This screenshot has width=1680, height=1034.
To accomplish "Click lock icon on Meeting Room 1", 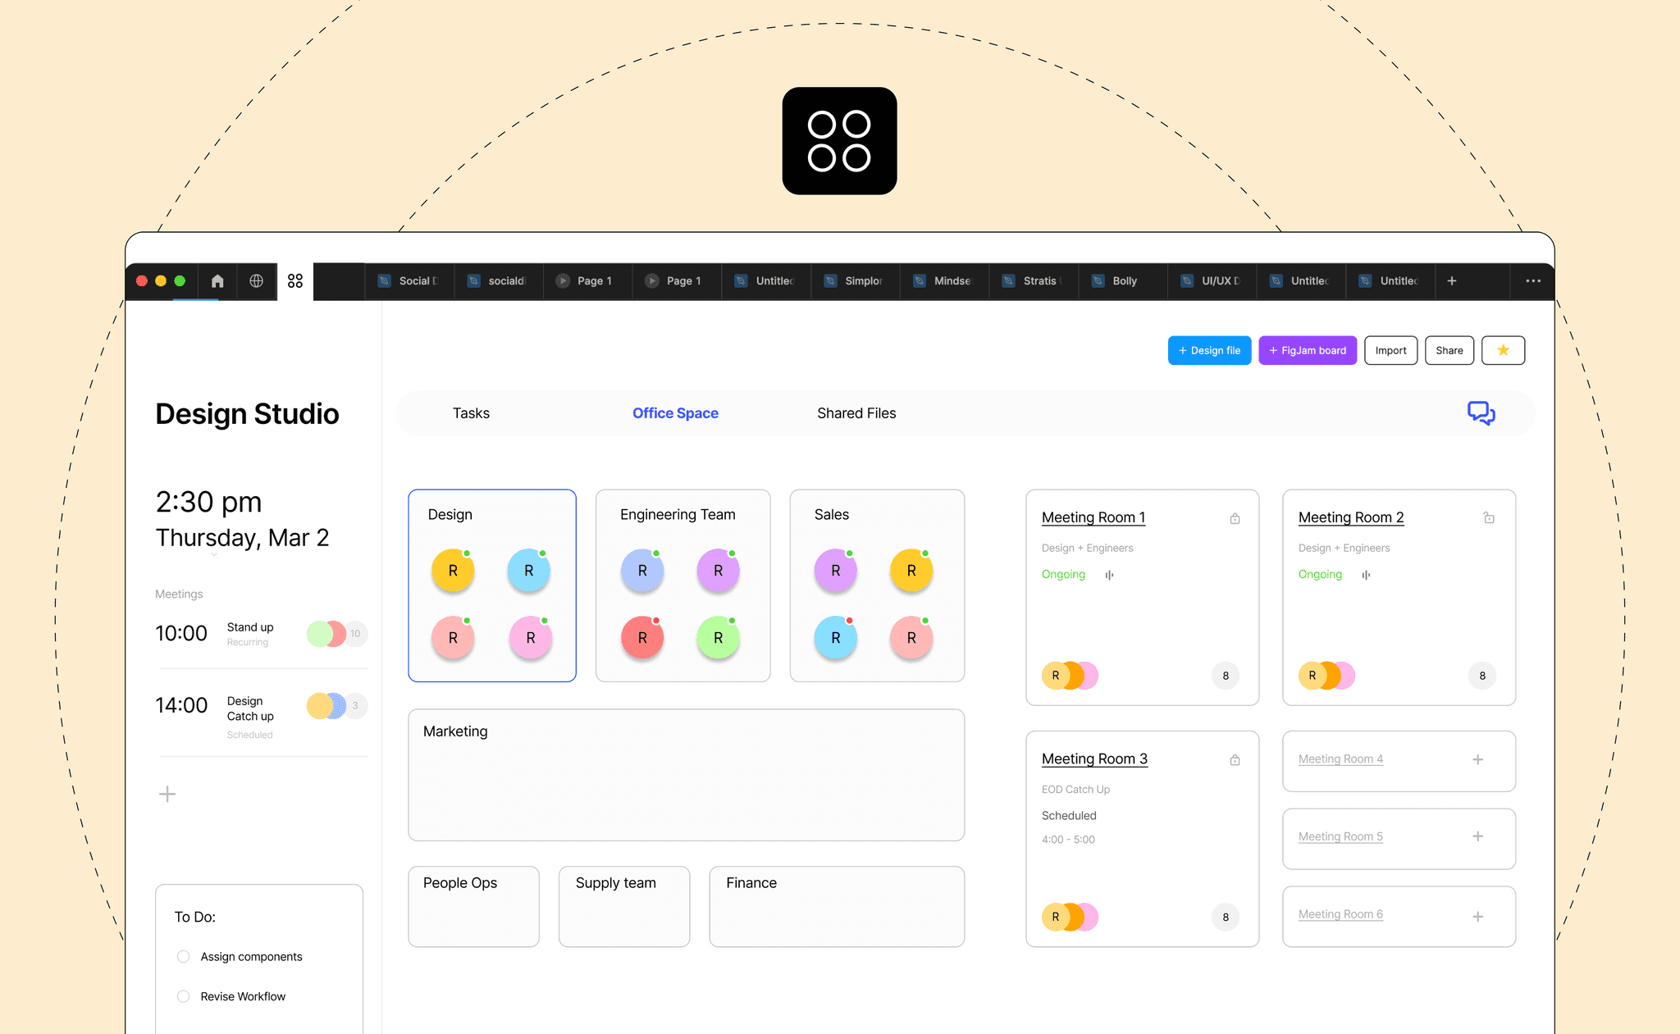I will click(x=1235, y=518).
